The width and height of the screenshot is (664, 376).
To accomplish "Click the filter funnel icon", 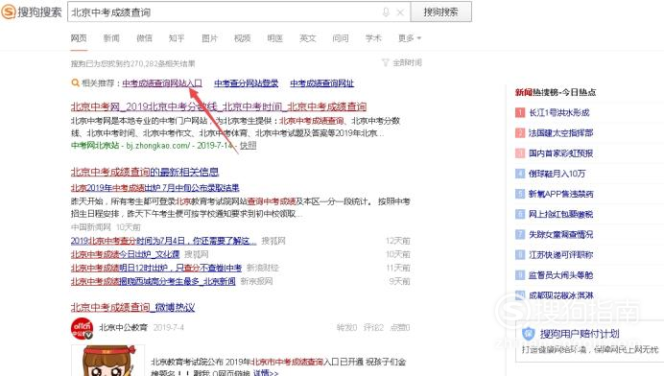I will [x=385, y=62].
